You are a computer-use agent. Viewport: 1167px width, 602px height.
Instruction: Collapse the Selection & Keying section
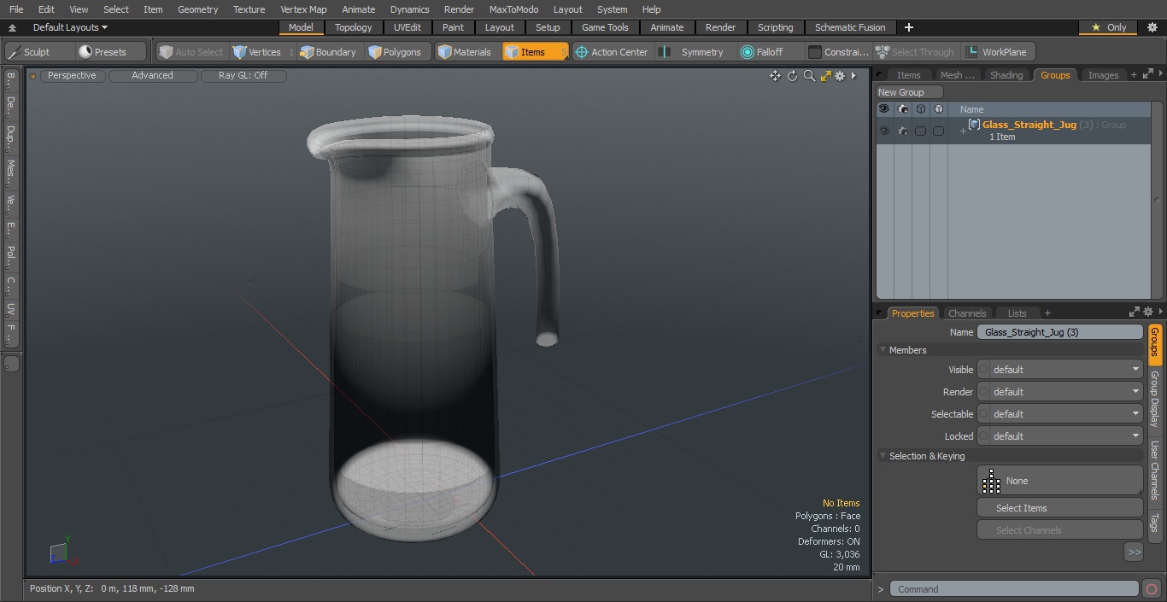click(x=883, y=456)
